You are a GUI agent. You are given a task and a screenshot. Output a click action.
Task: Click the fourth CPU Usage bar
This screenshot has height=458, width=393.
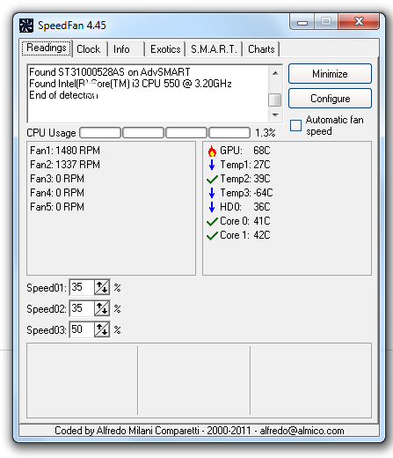pyautogui.click(x=229, y=133)
